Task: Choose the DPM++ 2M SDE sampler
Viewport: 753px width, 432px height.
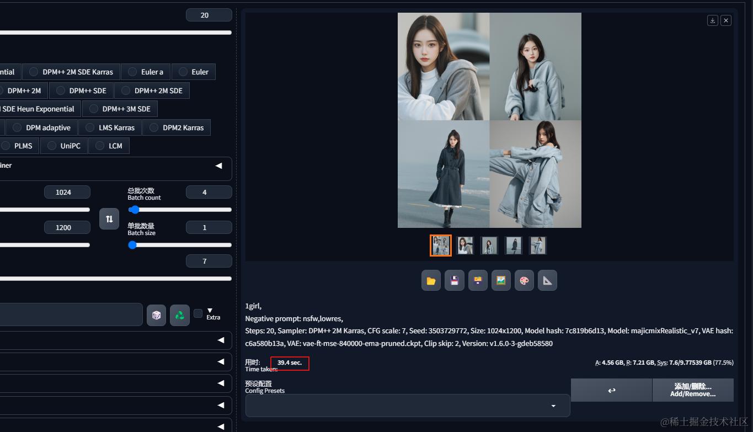Action: 152,90
